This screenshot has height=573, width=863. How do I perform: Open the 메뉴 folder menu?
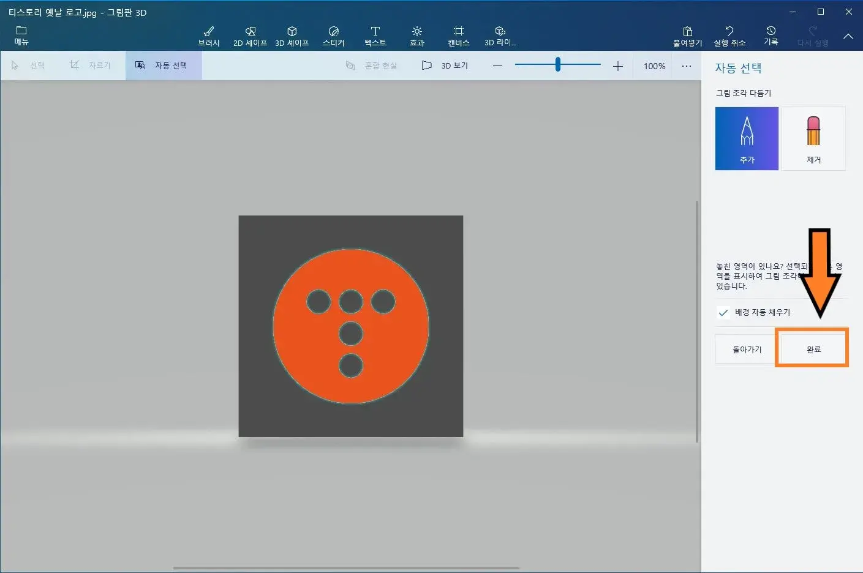pos(21,36)
